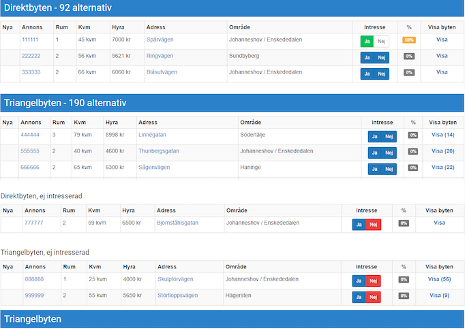Mark Ja on the Thunbergsgatan listing
Image resolution: width=465 pixels, height=331 pixels.
click(374, 153)
